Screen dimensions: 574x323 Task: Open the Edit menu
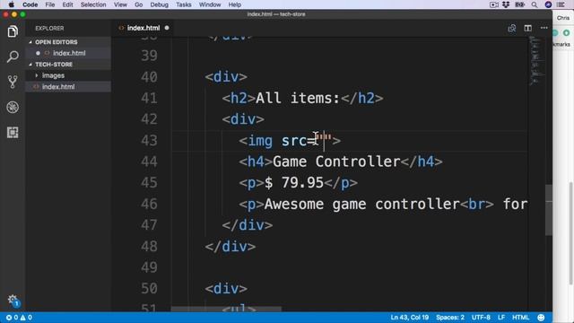[x=67, y=4]
